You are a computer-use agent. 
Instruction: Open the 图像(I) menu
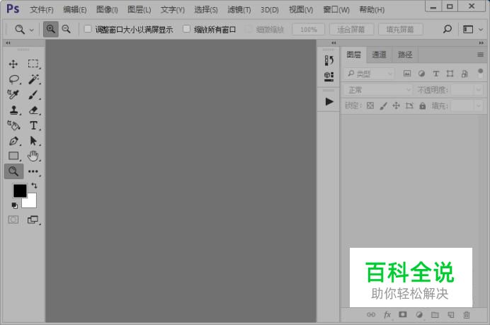(107, 10)
